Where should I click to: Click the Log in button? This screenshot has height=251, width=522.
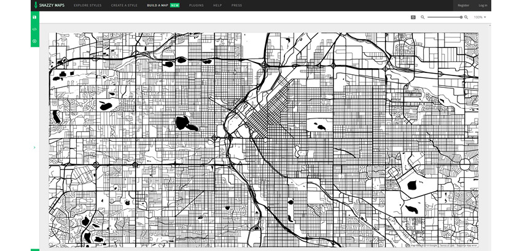[x=483, y=5]
